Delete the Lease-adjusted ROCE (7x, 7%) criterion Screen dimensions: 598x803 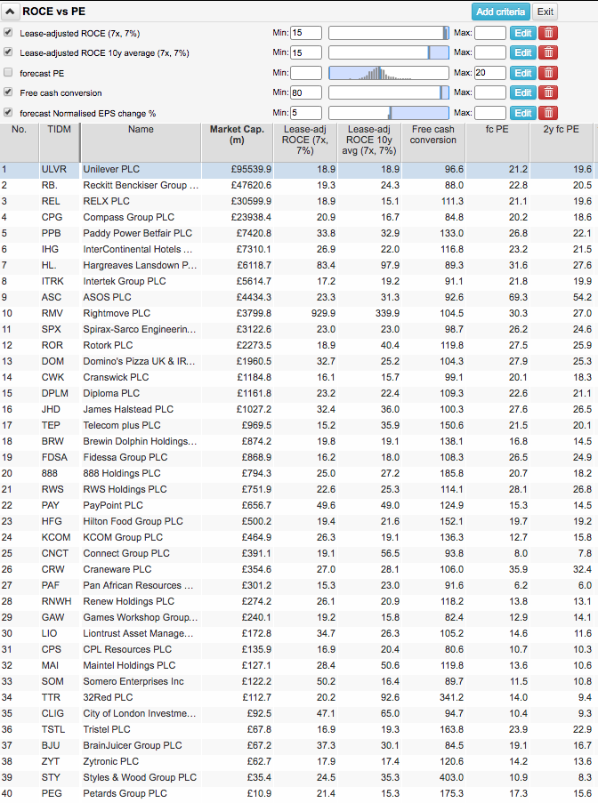[548, 33]
